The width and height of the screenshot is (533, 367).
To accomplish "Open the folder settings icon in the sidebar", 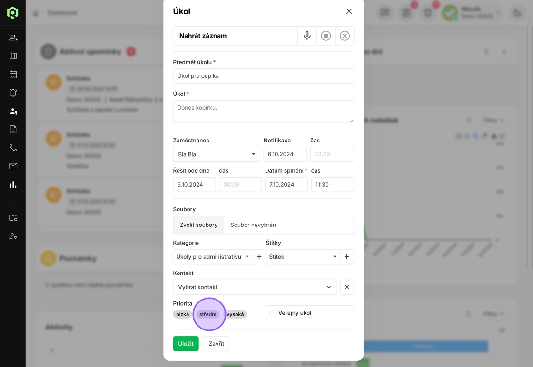I will click(x=13, y=218).
